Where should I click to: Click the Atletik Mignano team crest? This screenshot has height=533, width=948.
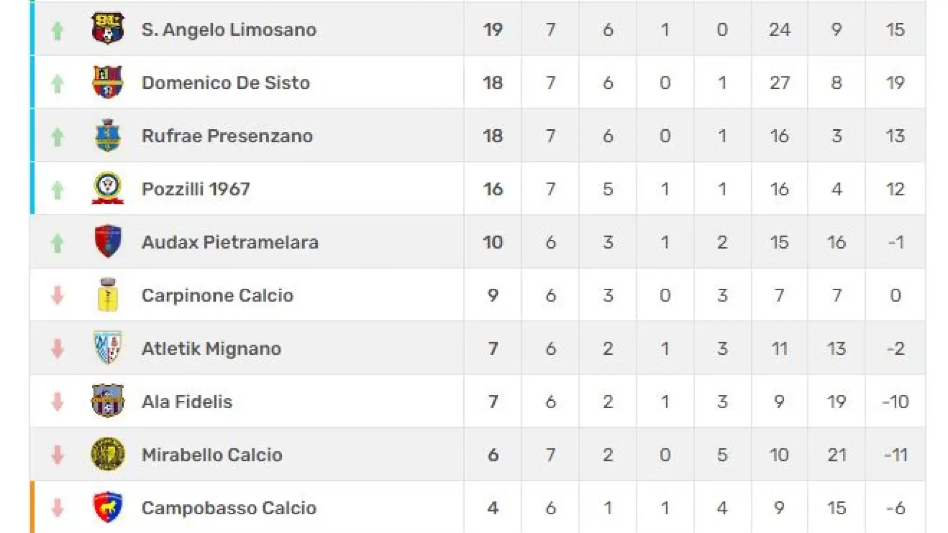(108, 347)
